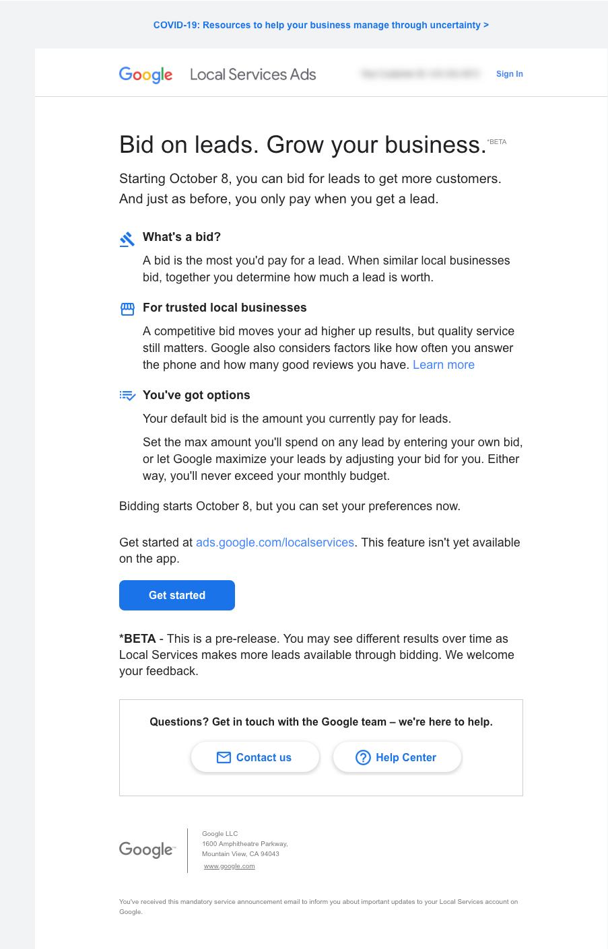Click the gavel icon beside What's a bid?
This screenshot has height=949, width=608.
coord(127,239)
